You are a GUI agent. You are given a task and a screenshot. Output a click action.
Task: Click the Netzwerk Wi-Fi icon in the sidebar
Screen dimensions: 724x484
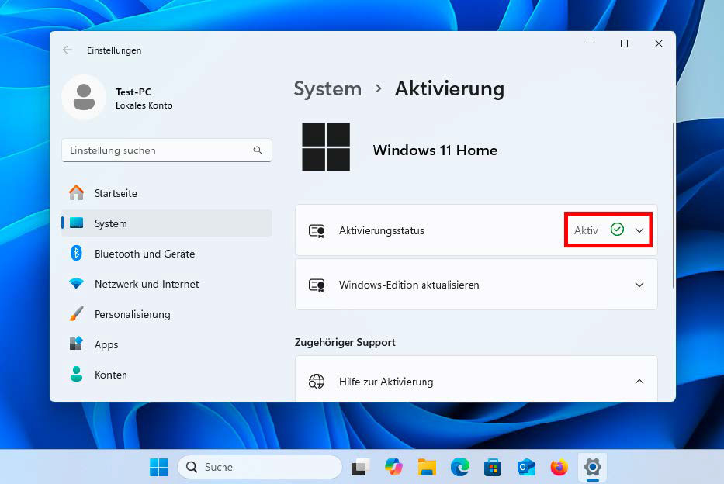(77, 283)
